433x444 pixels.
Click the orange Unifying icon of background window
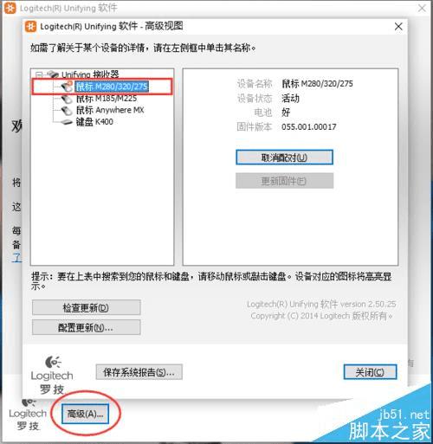[x=10, y=8]
